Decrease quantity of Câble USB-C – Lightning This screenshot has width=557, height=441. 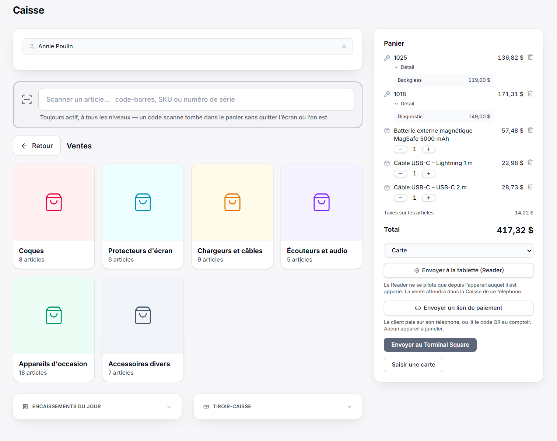(x=400, y=174)
